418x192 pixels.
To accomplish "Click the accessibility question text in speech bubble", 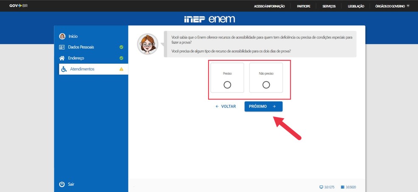I will [231, 51].
